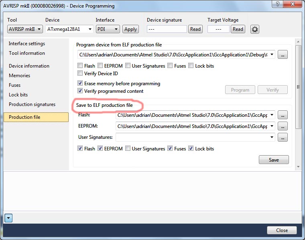Click the Close button at bottom
The height and width of the screenshot is (240, 305).
point(282,230)
